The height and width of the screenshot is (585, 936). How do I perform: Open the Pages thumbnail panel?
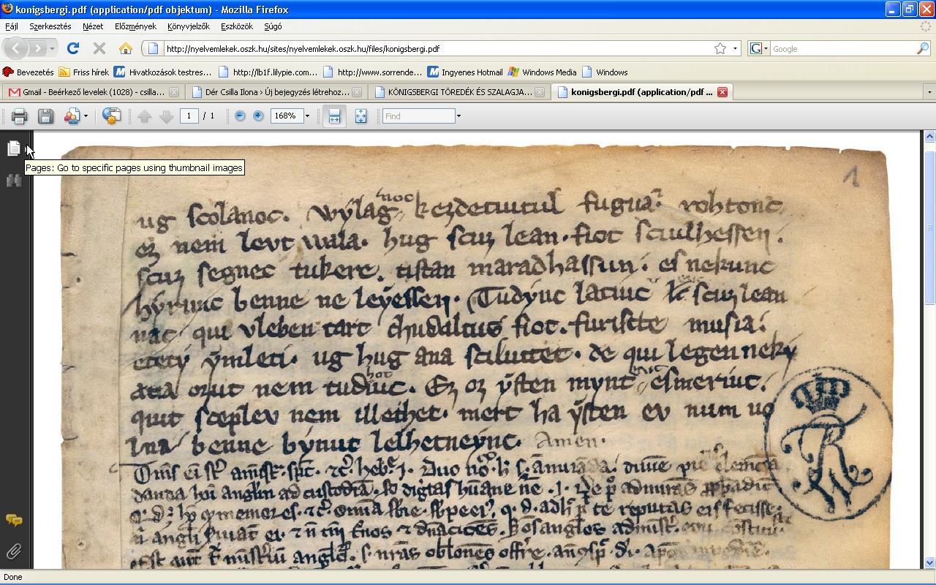tap(14, 149)
